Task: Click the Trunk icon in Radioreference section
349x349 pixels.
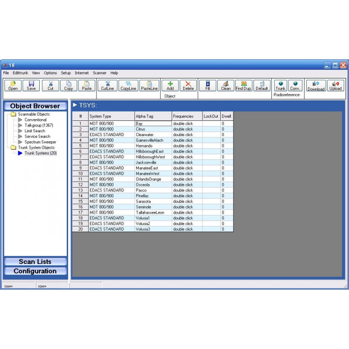Action: [x=281, y=86]
